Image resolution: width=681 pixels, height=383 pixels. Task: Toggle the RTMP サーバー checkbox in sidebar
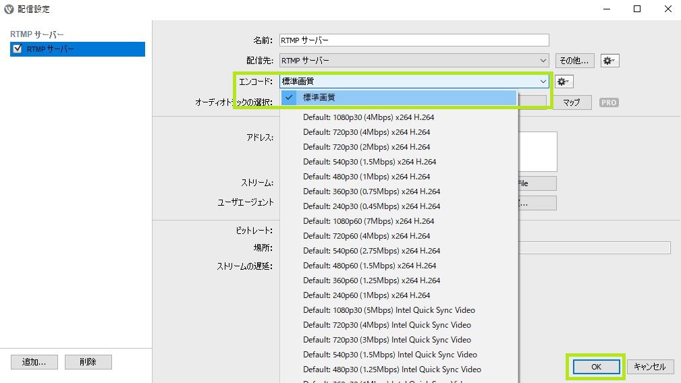(x=18, y=49)
